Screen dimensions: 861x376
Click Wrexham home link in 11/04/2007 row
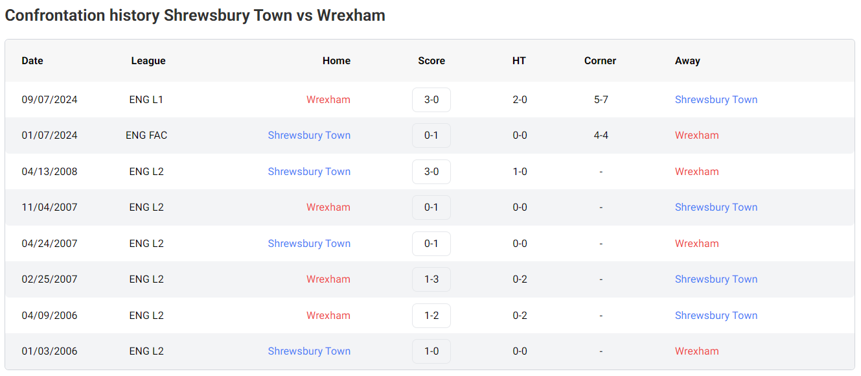(x=328, y=207)
